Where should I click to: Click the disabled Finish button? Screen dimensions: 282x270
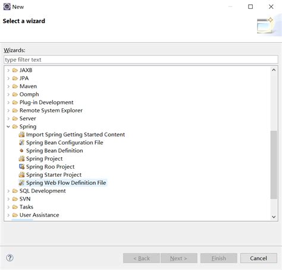(219, 258)
